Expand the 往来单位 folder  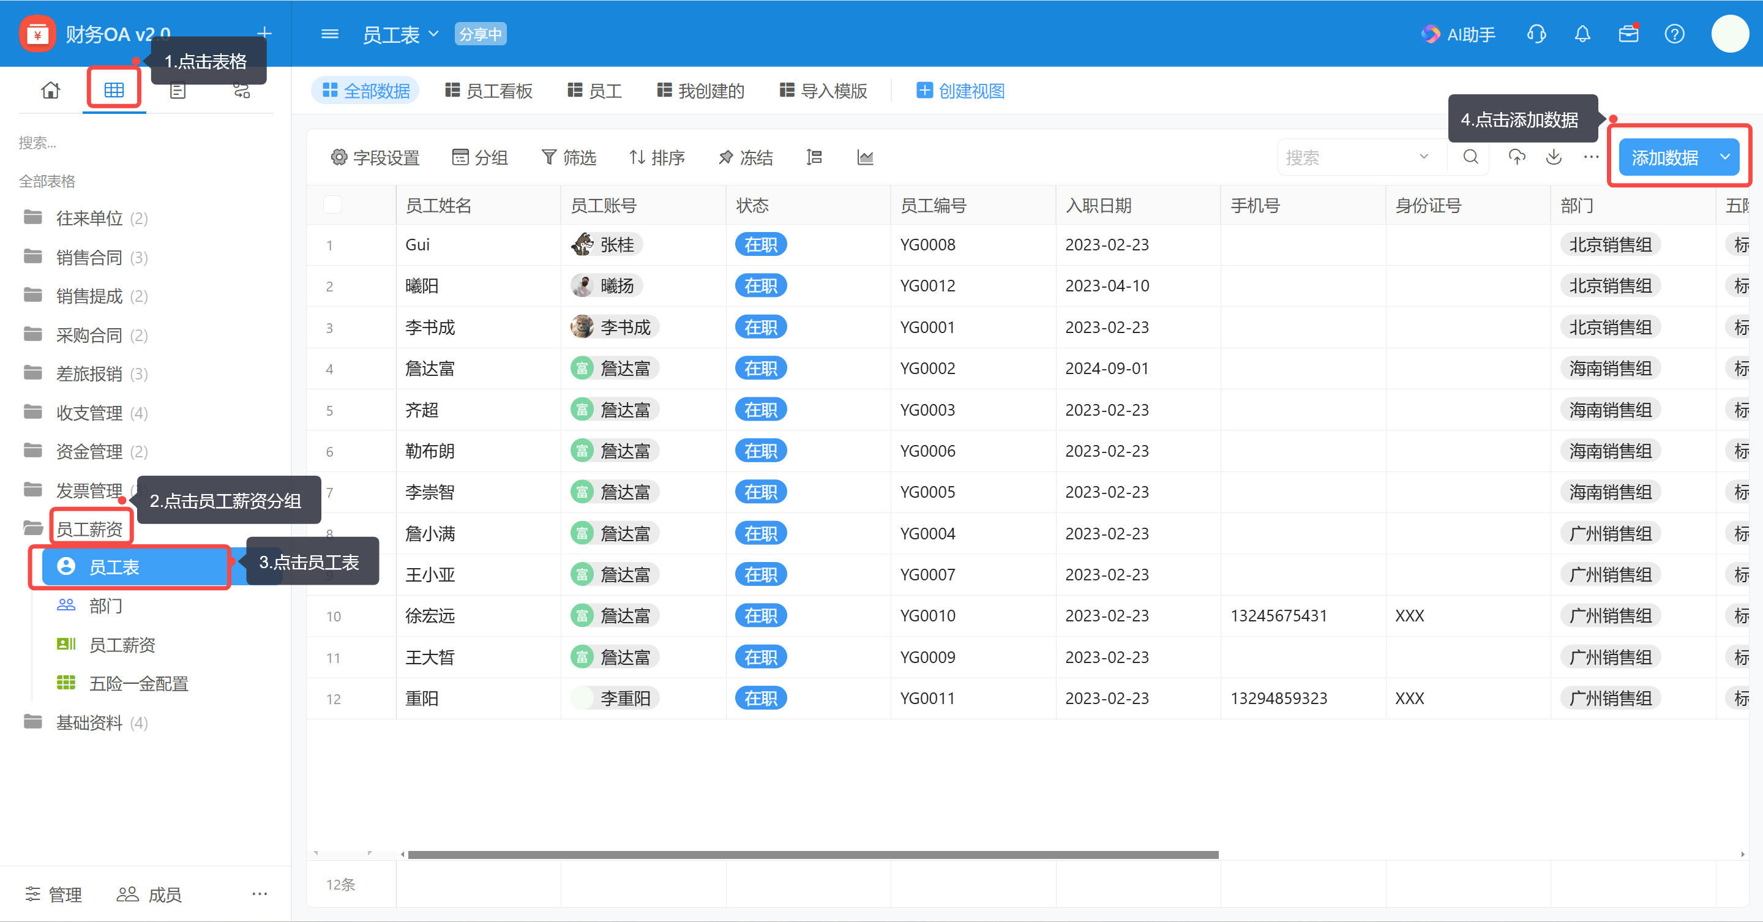[x=86, y=219]
